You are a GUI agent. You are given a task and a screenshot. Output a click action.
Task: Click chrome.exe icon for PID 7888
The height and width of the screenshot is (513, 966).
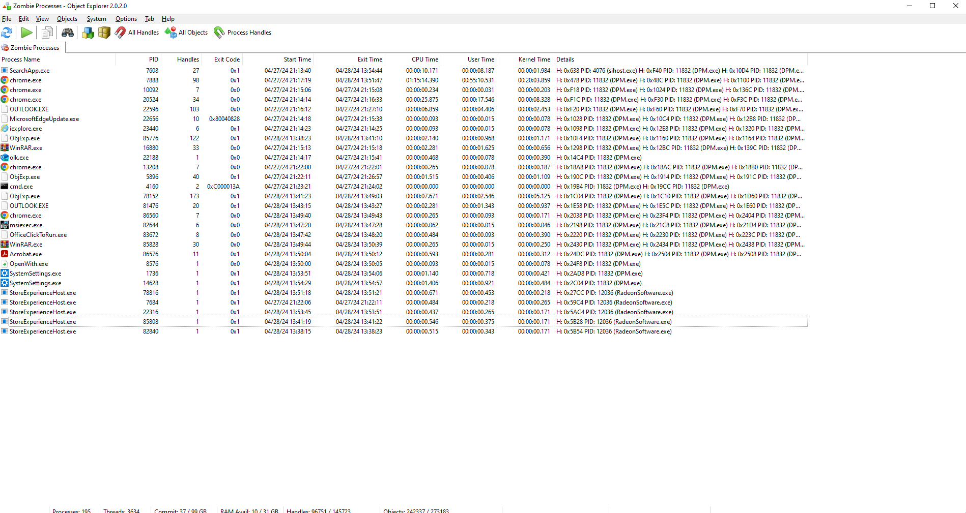click(5, 80)
